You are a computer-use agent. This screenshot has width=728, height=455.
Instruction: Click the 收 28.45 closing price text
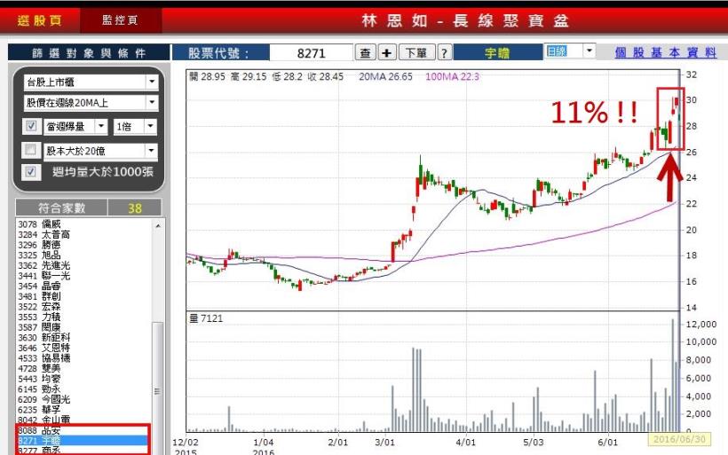(326, 76)
